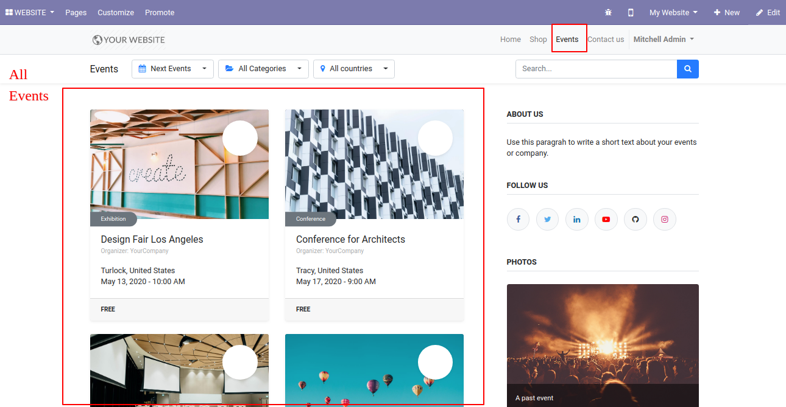Click FREE label on Architects conference card
Viewport: 786px width, 407px height.
[303, 309]
